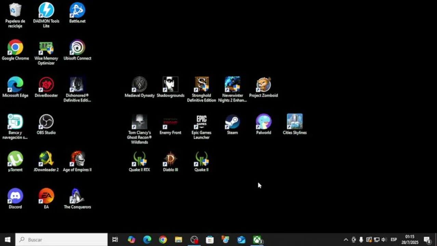
Task: Select the Battle.net desktop shortcut
Action: pyautogui.click(x=77, y=13)
